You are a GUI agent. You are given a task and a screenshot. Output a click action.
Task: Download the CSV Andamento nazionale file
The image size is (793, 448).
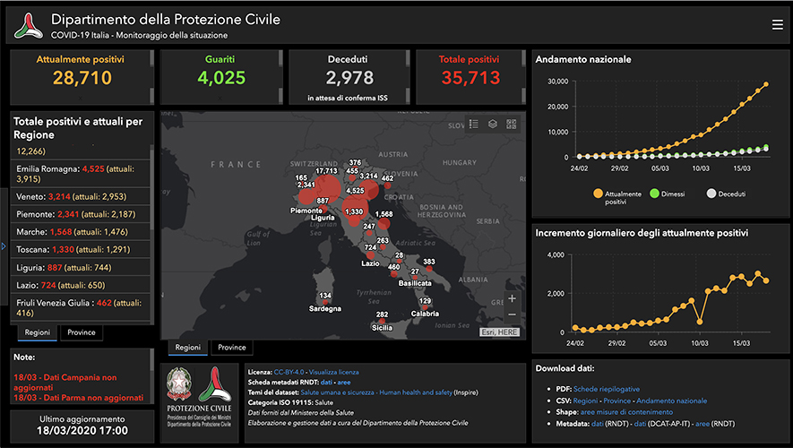(x=672, y=401)
